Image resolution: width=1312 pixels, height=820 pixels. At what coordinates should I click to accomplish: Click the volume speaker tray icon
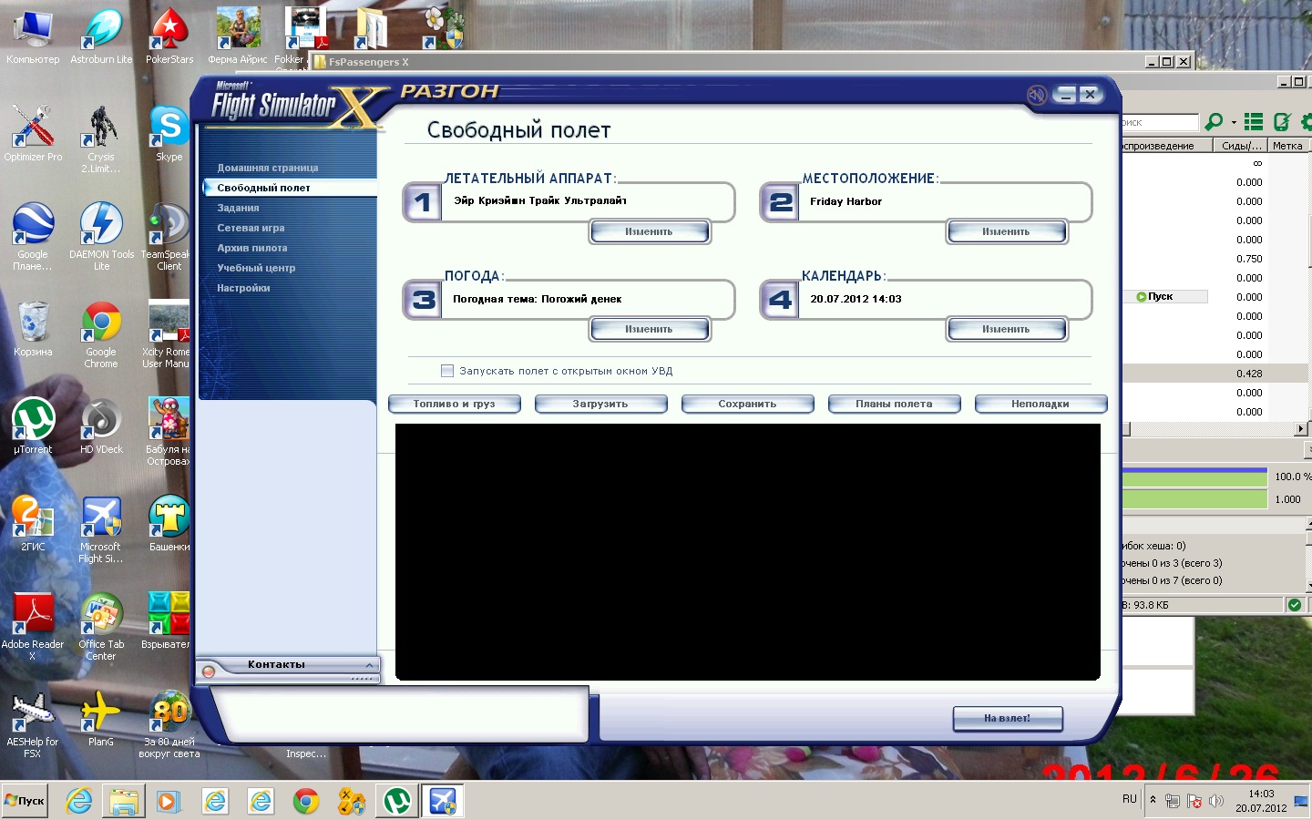pos(1215,801)
